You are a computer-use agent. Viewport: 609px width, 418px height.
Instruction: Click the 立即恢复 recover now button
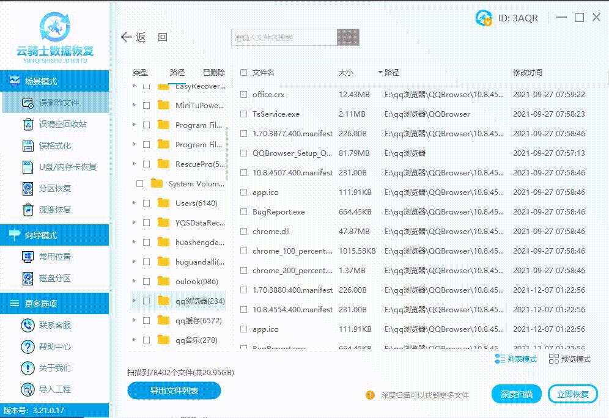click(x=572, y=394)
